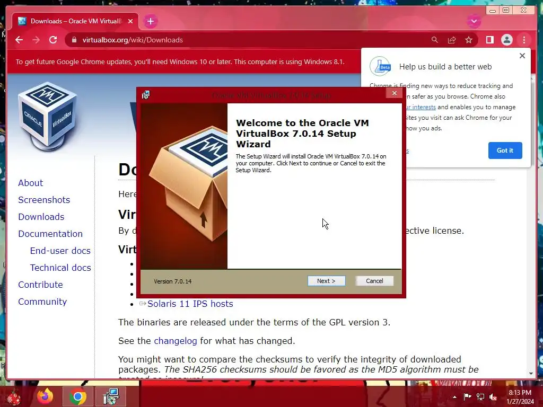Open Chrome tab search dropdown
This screenshot has height=407, width=543.
coord(474,21)
